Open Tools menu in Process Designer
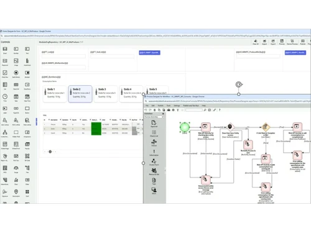311x233 pixels. (169, 106)
